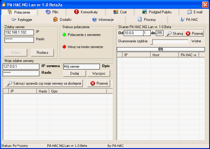Open the Procesy tab

coord(146,20)
